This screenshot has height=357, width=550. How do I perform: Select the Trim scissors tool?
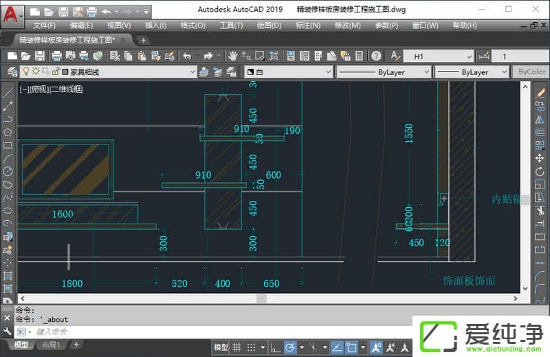[540, 210]
